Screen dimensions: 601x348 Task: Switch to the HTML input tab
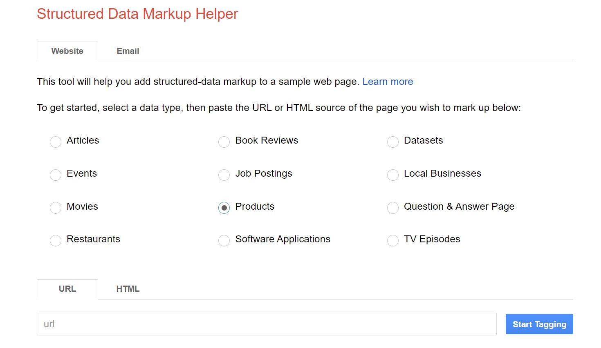(x=128, y=289)
